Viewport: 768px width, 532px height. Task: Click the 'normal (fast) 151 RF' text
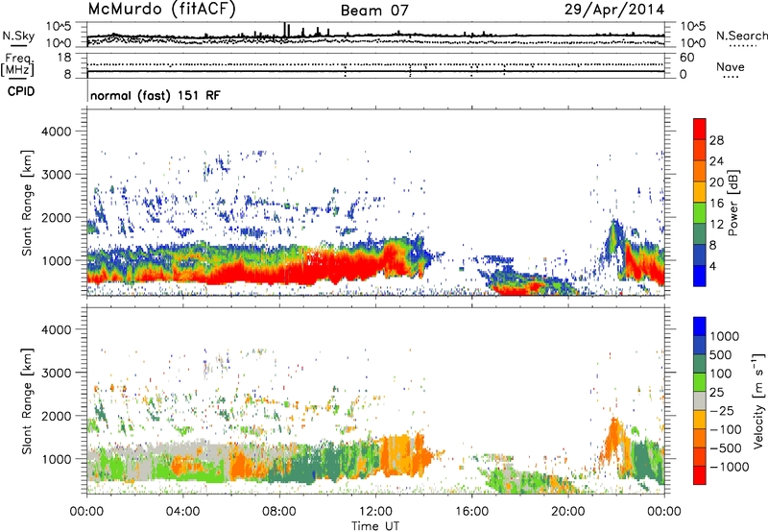point(156,95)
